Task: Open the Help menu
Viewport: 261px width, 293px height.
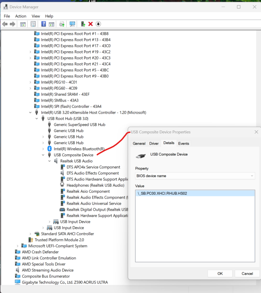Action: [x=49, y=16]
